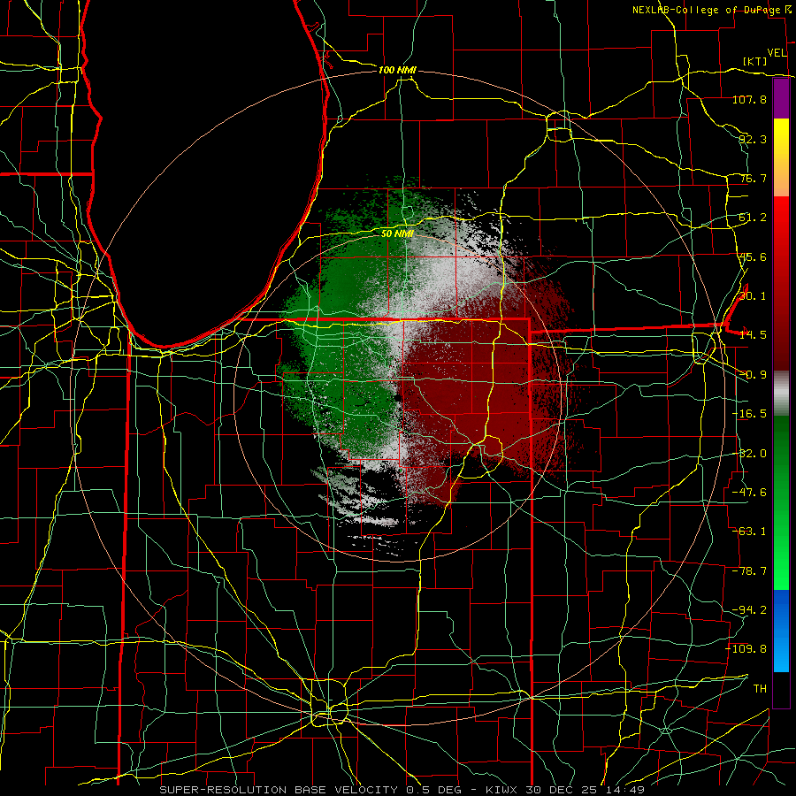The image size is (796, 796).
Task: Click the Super-Resolution Base Velocity caption text
Action: (x=402, y=790)
